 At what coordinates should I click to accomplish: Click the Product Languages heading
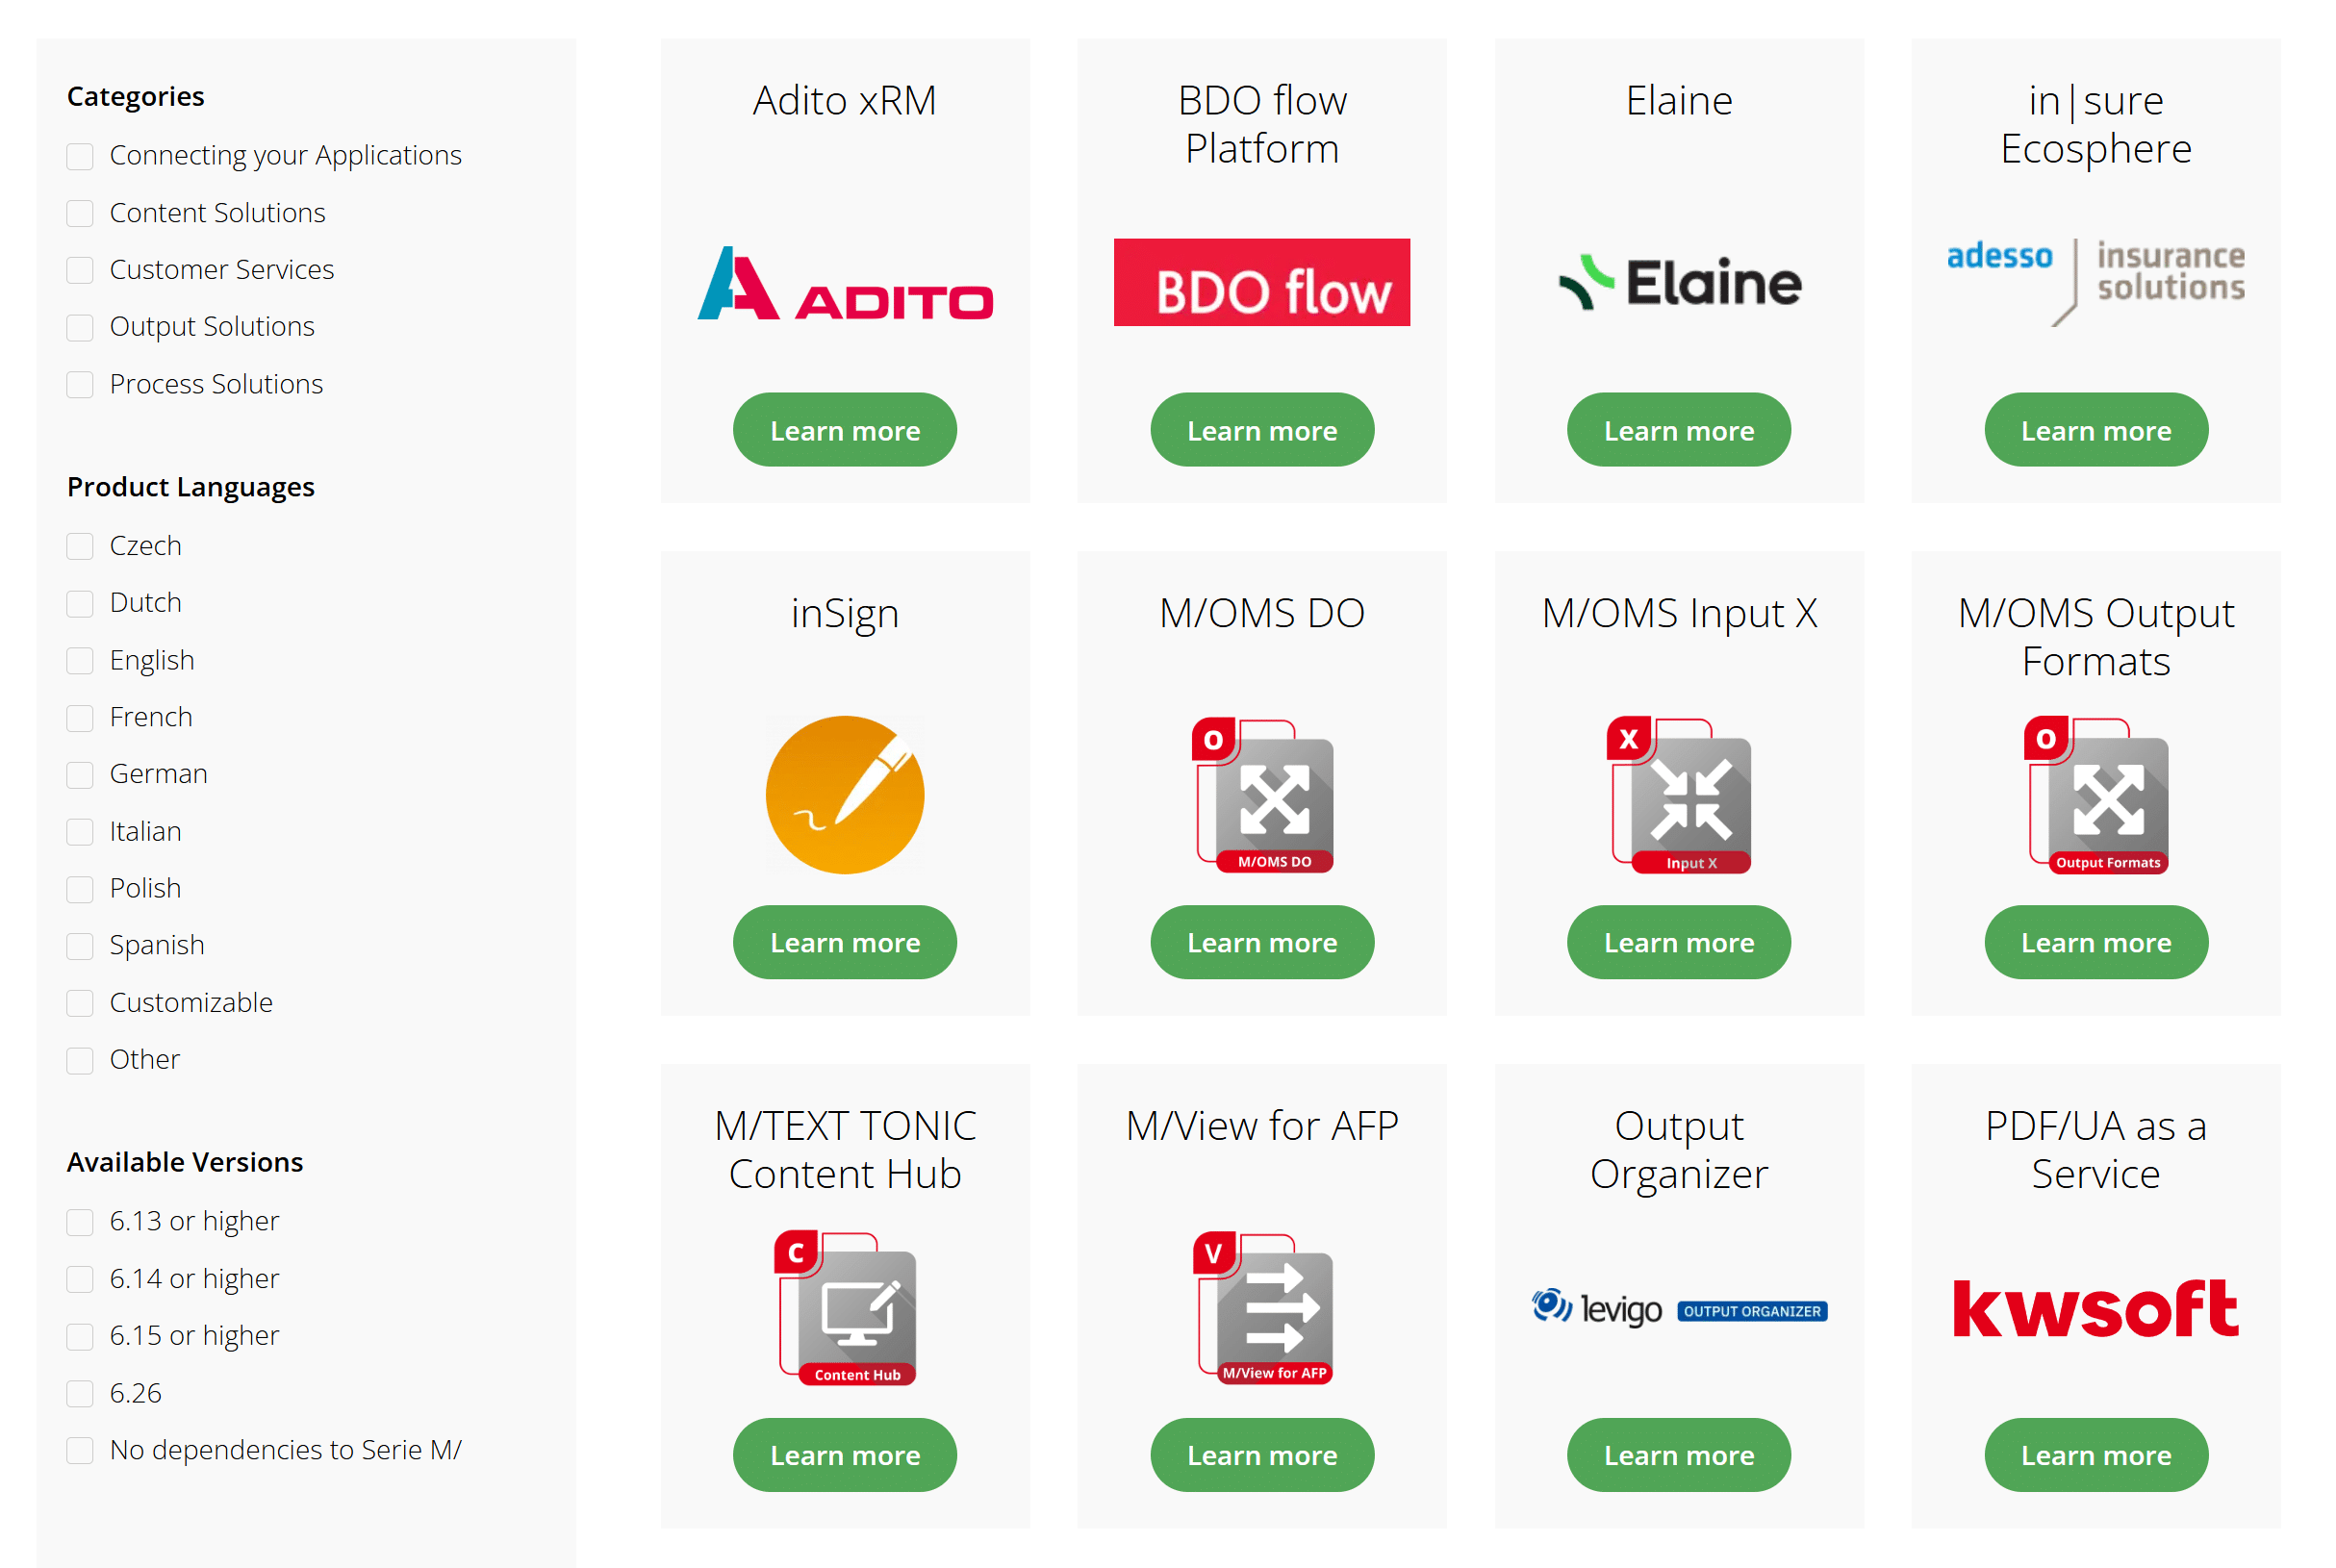[x=190, y=487]
